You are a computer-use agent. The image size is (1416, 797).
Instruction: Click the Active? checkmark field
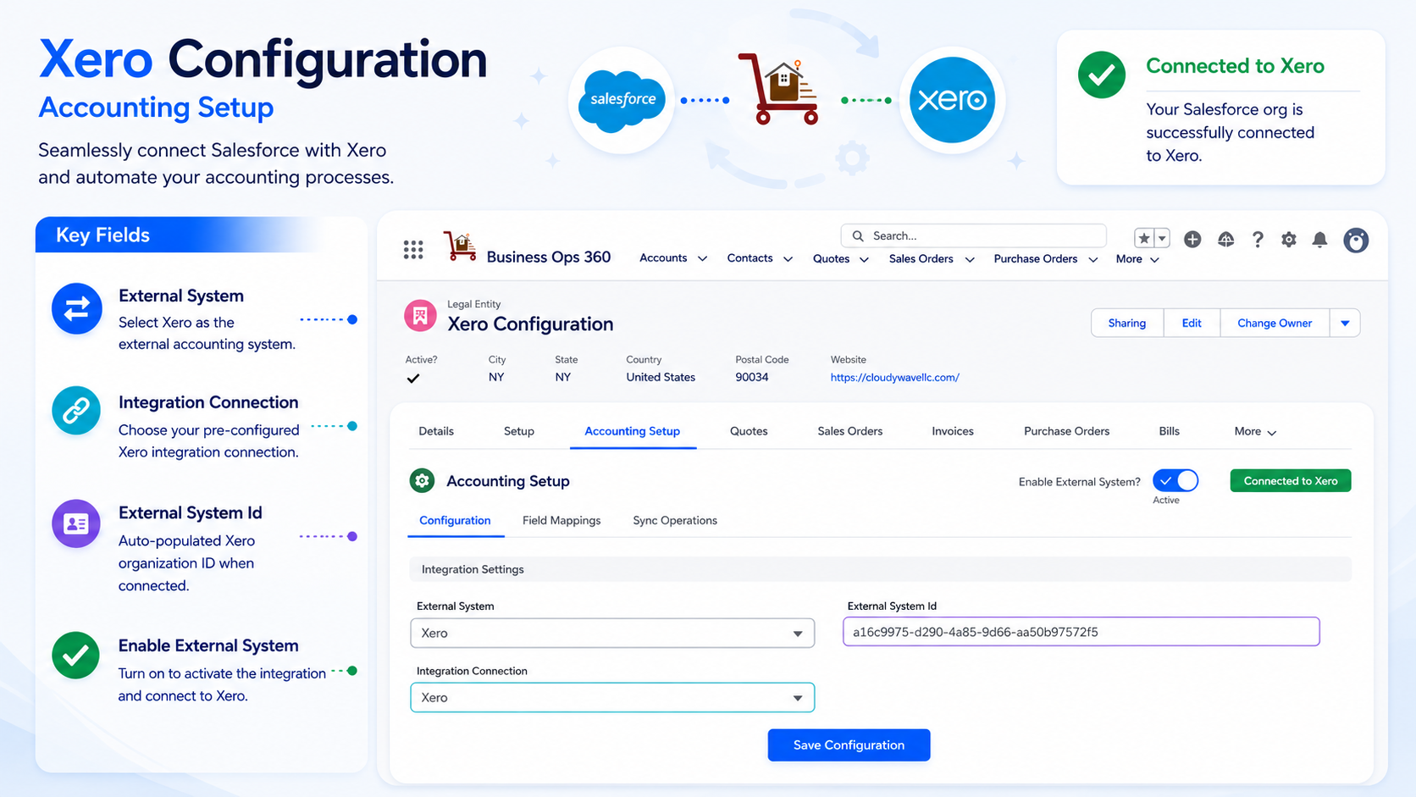click(413, 378)
